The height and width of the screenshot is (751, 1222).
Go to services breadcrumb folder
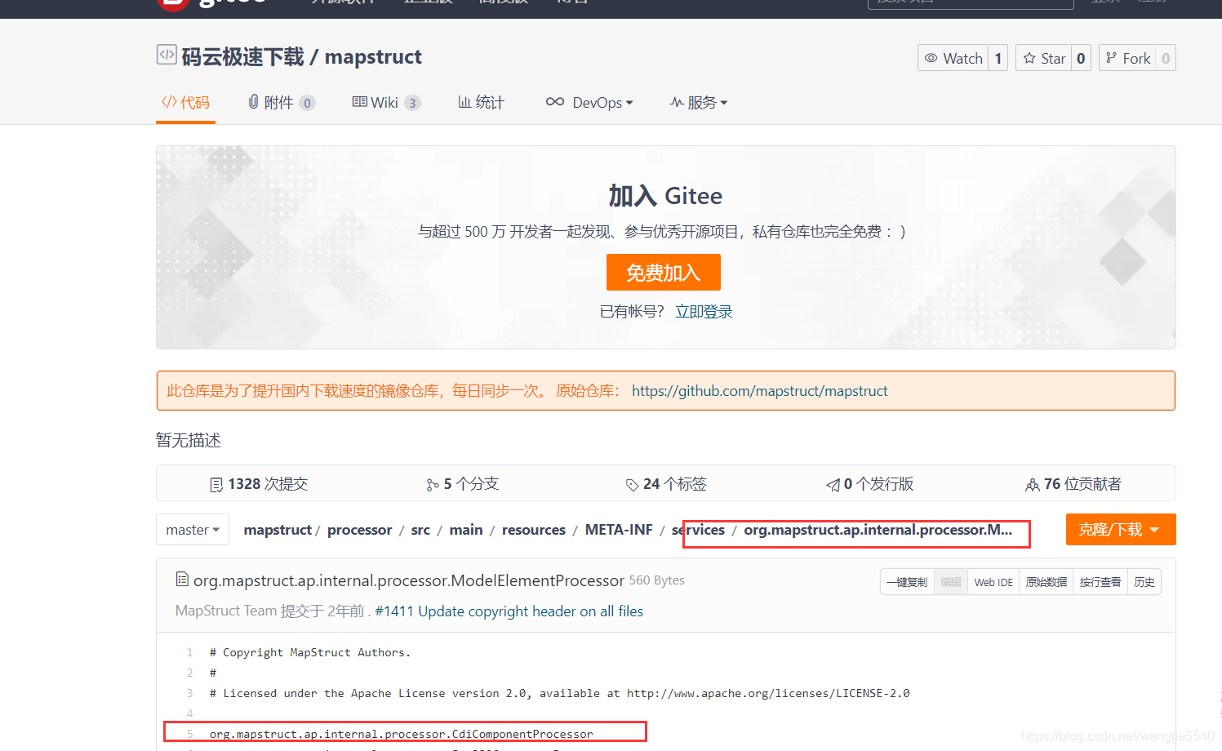[698, 530]
